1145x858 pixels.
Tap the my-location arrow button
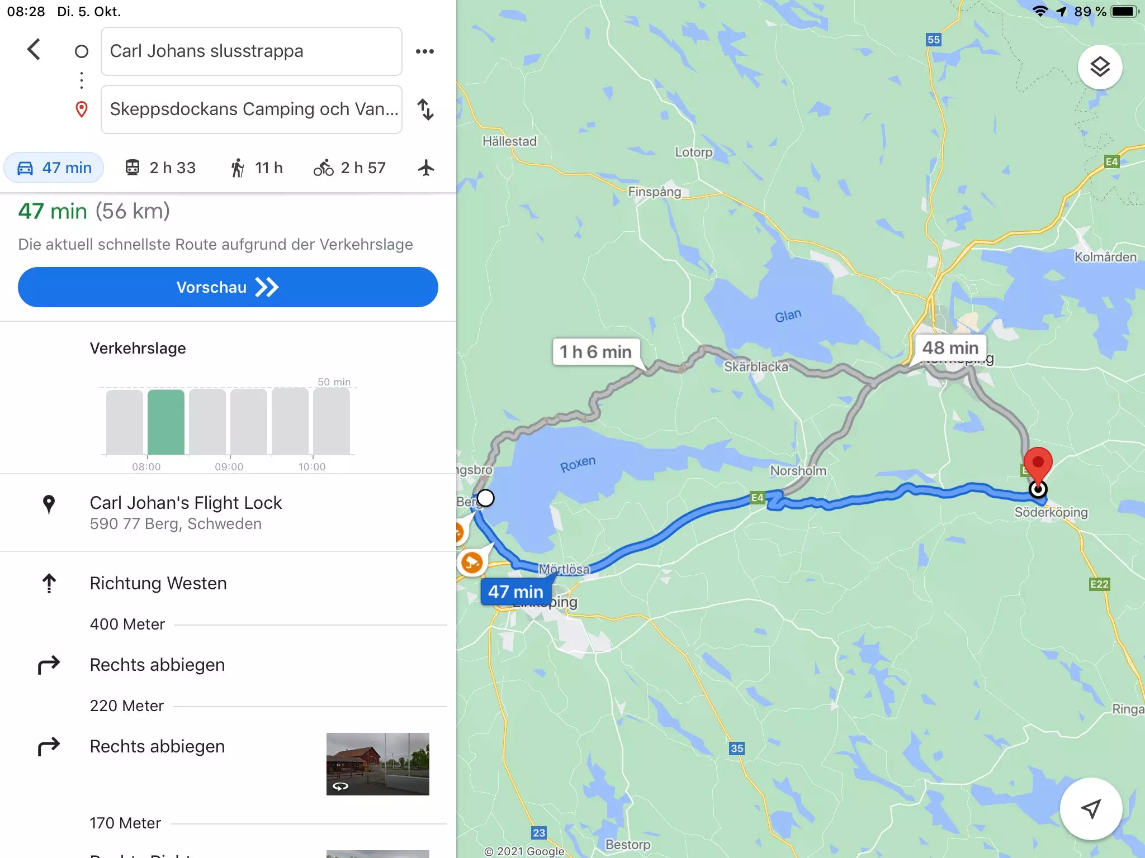(x=1091, y=808)
